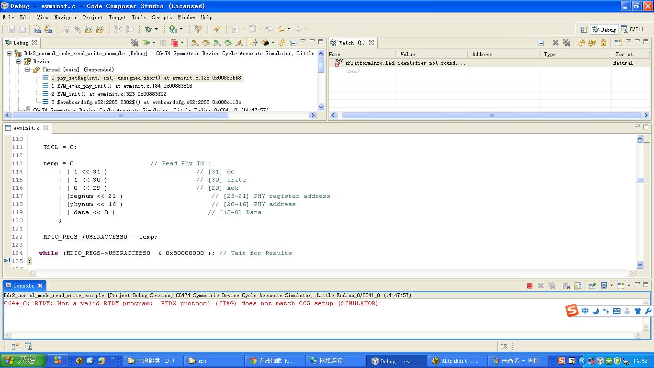This screenshot has width=654, height=368.
Task: Click the Save icon in main toolbar
Action: [11, 29]
